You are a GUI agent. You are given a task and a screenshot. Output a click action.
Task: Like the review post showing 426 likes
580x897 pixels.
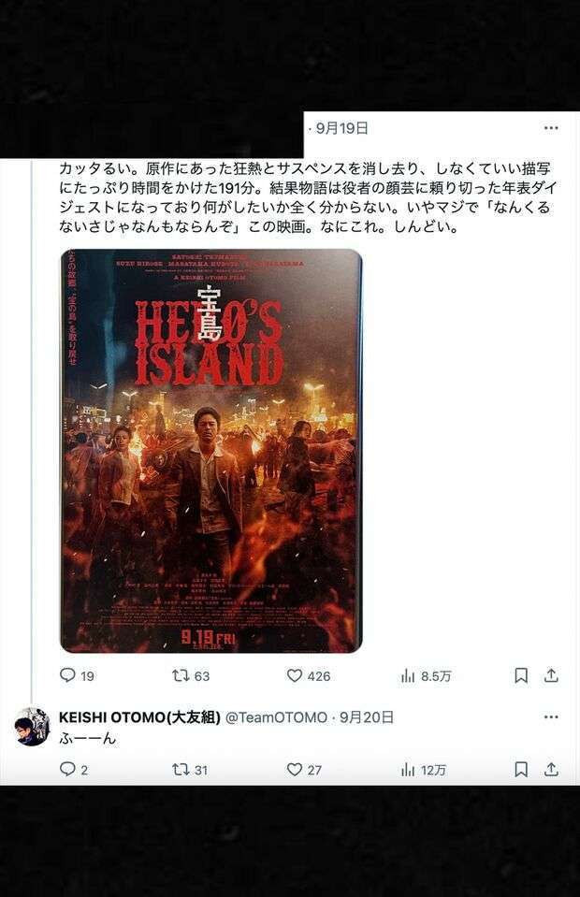(309, 675)
